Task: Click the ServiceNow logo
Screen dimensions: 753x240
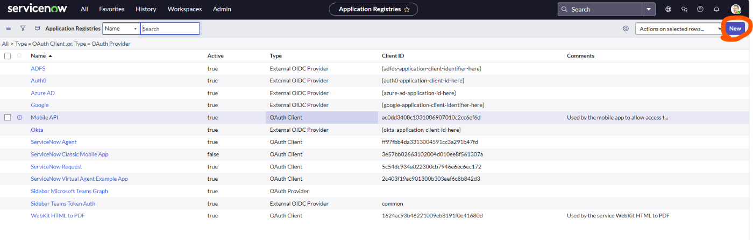Action: 38,9
